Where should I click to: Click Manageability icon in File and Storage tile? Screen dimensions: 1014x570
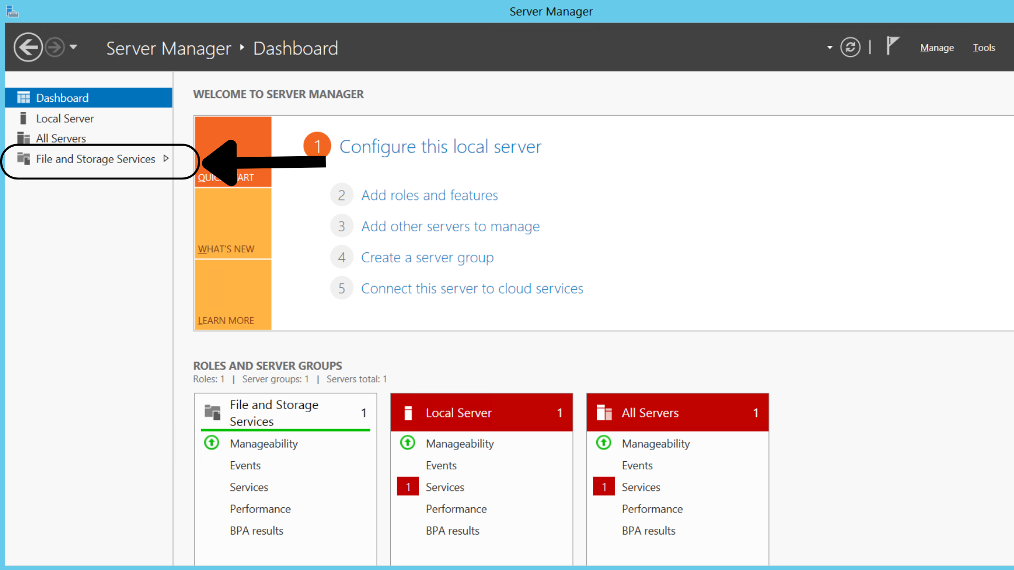tap(212, 443)
